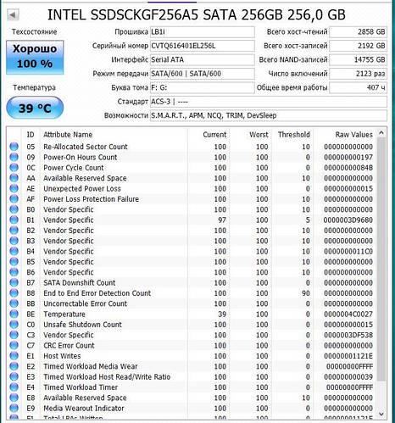The height and width of the screenshot is (423, 395).
Task: Click status circle for CRC Error Count
Action: click(x=14, y=345)
